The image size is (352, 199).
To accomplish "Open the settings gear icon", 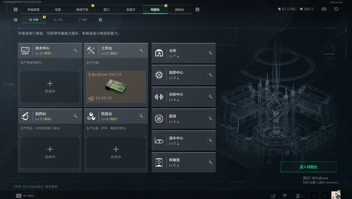I will pos(336,9).
